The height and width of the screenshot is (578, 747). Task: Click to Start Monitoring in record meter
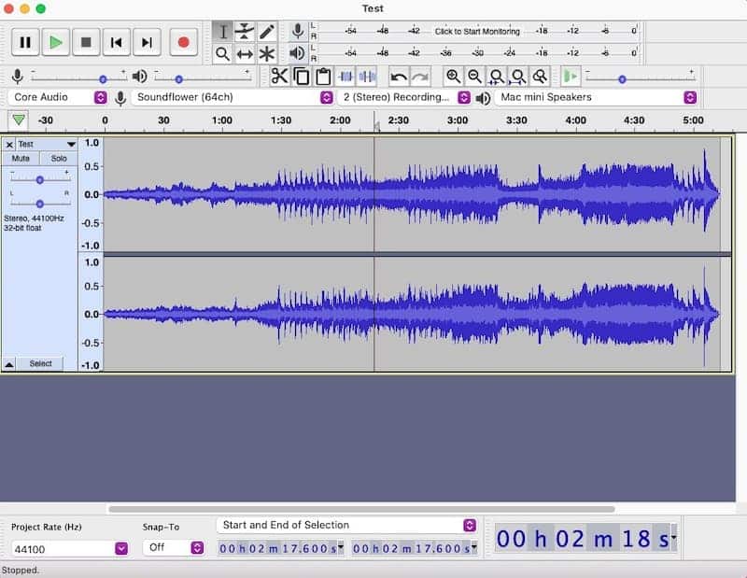(477, 32)
